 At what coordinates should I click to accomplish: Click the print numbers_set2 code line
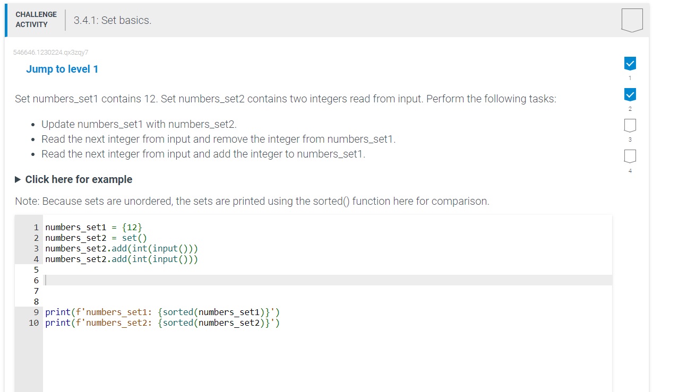[162, 323]
